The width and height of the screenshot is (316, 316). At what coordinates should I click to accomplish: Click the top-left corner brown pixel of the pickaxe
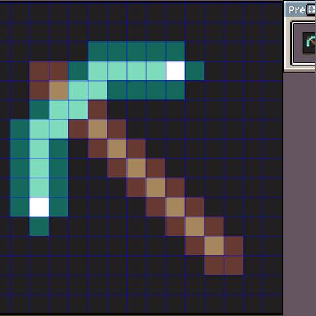click(39, 70)
